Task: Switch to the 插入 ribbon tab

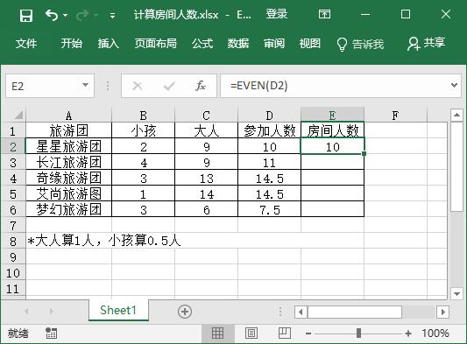Action: tap(109, 44)
